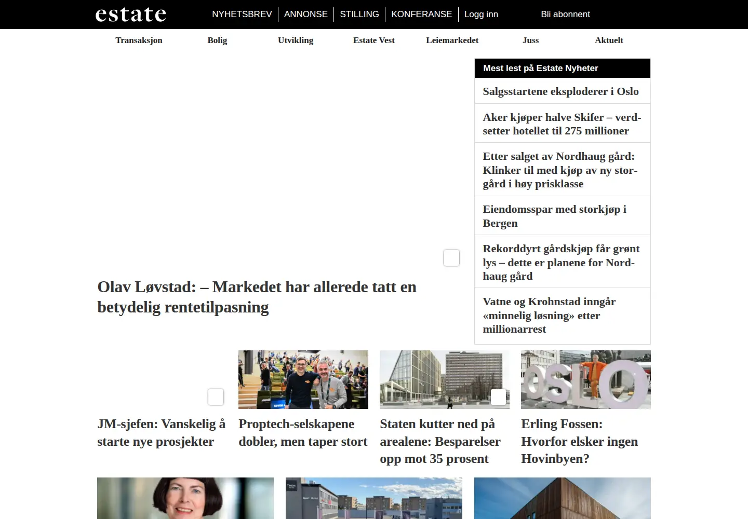Open the ANNONSE page
Screen dimensions: 748x519
pyautogui.click(x=306, y=14)
